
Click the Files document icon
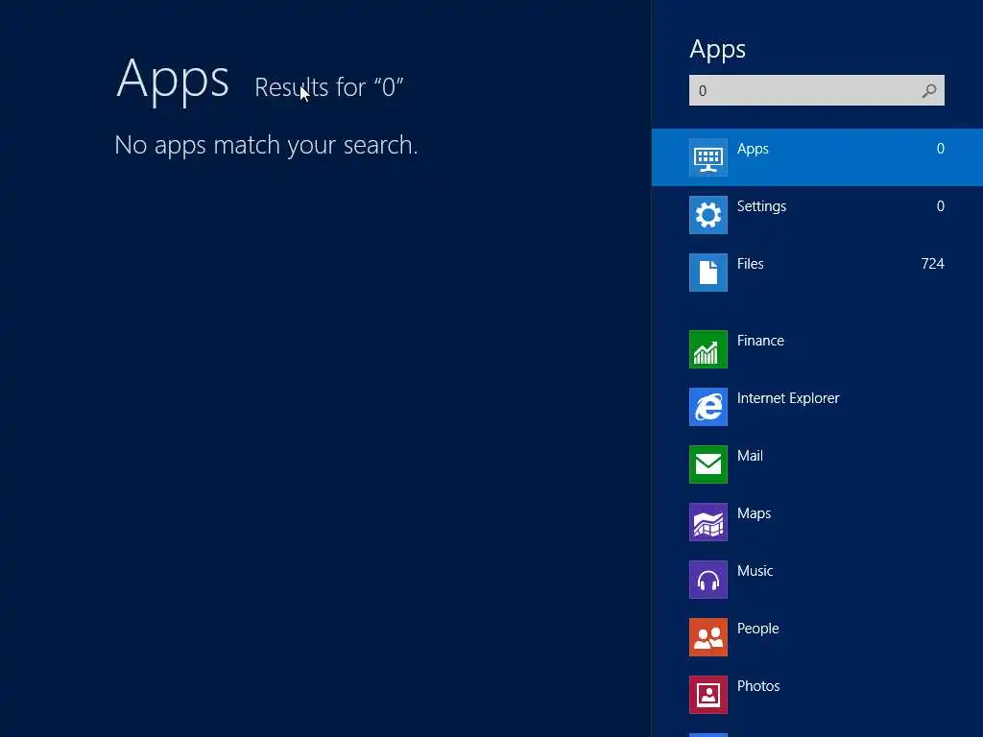(707, 273)
